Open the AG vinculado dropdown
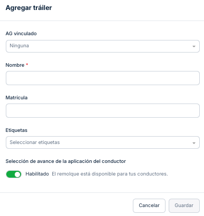This screenshot has height=216, width=204. coord(103,46)
